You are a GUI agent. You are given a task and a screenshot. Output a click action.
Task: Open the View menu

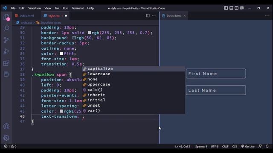[48, 8]
